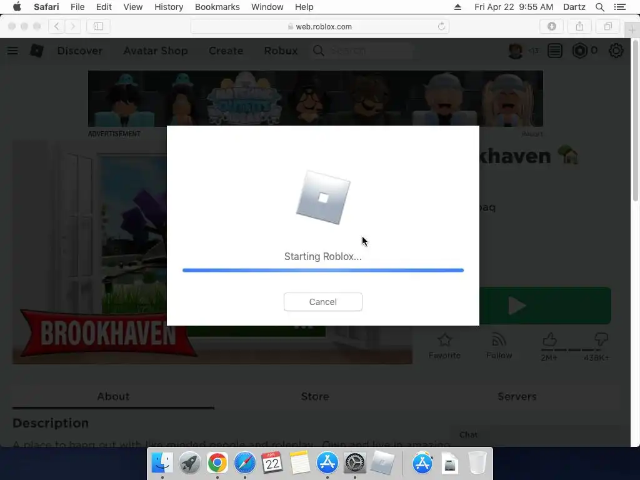Open the Help menu
This screenshot has width=640, height=480.
[304, 7]
